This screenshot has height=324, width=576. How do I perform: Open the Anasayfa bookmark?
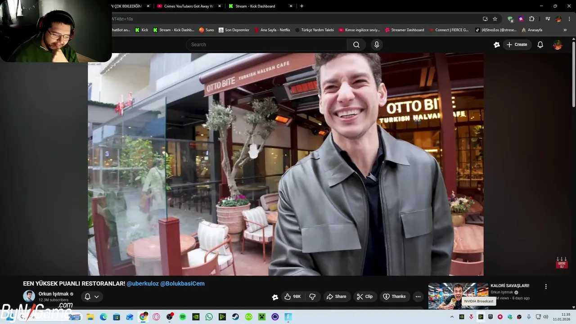[532, 30]
